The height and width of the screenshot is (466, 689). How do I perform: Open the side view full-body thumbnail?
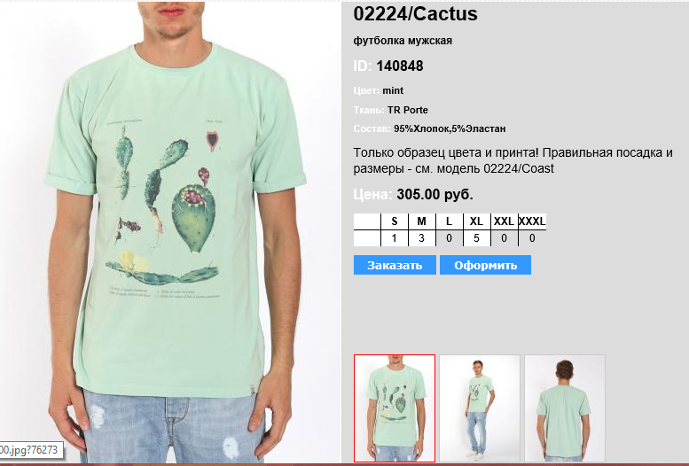[x=480, y=408]
